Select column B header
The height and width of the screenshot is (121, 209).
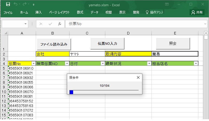53,33
